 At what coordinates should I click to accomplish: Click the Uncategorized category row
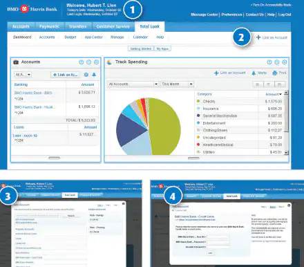239,138
